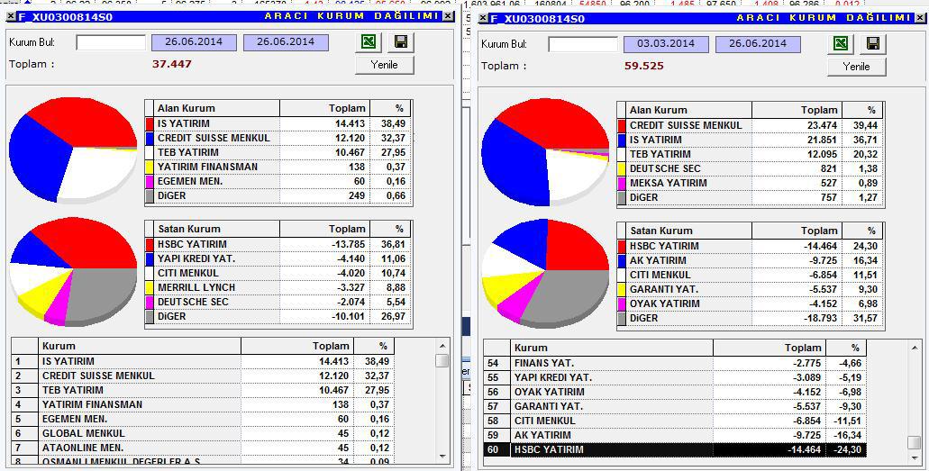Viewport: 929px width, 471px height.
Task: Sort by Toplam column header in left bottom list
Action: [297, 346]
